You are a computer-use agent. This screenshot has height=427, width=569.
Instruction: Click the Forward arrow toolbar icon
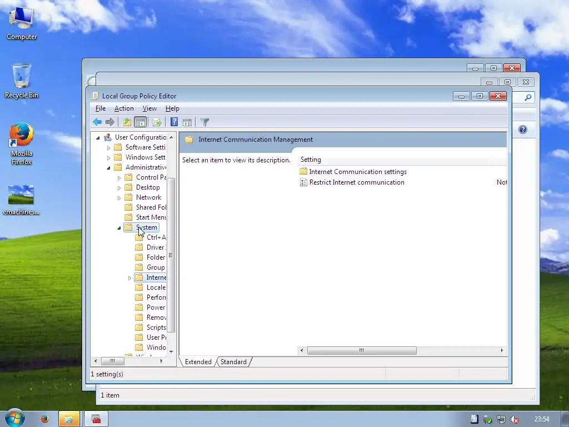(x=109, y=122)
